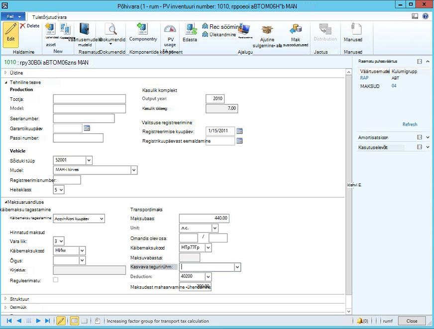Click the Componentry icon
The height and width of the screenshot is (329, 434).
click(x=143, y=29)
